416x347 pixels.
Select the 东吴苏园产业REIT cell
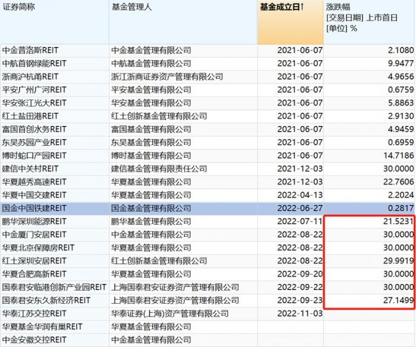55,143
